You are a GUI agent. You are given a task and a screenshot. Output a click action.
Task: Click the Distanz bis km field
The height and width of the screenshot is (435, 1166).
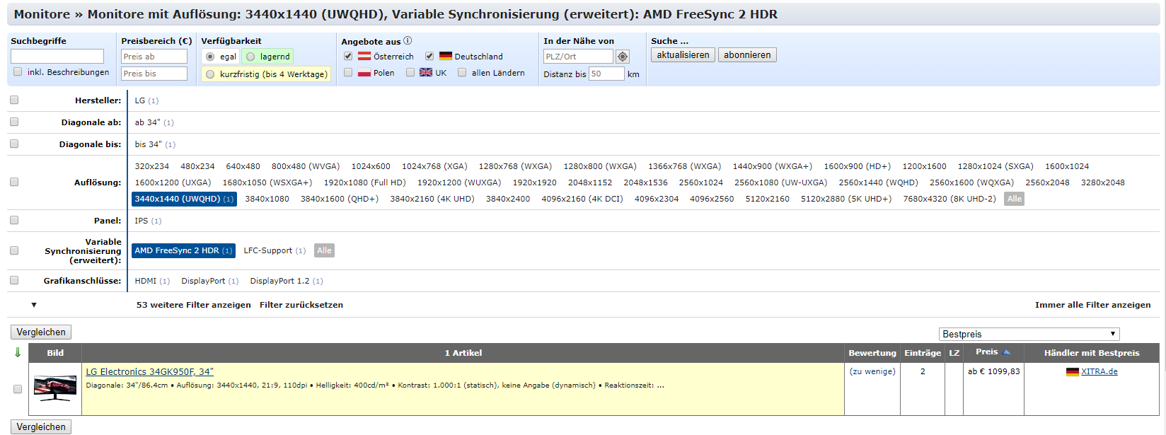pyautogui.click(x=607, y=74)
